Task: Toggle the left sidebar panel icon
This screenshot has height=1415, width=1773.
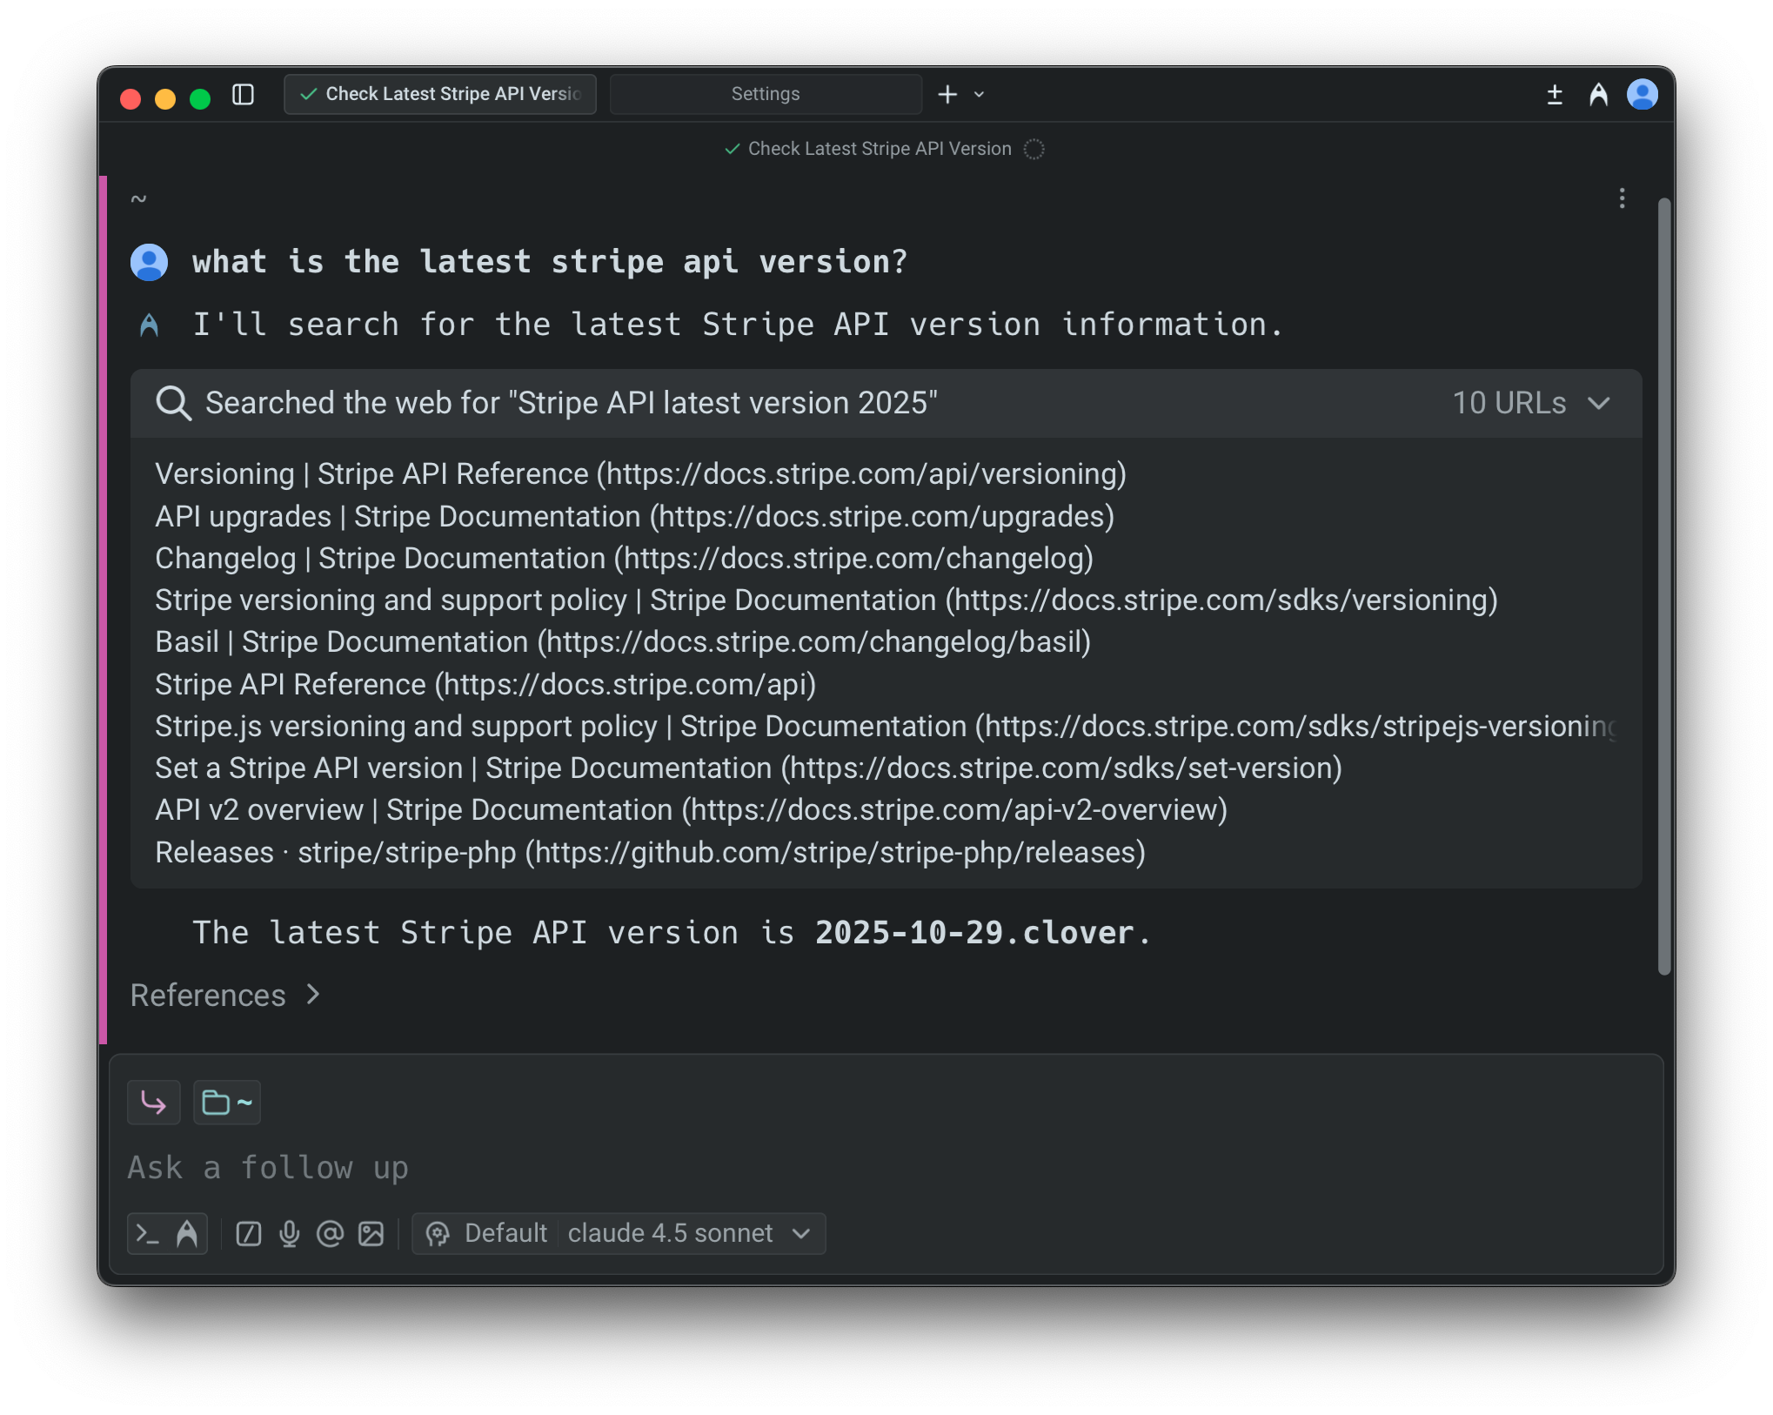Action: (x=244, y=94)
